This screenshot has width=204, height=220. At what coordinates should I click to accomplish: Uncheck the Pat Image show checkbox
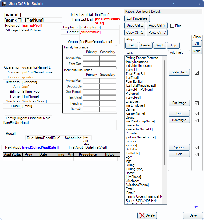point(197,103)
